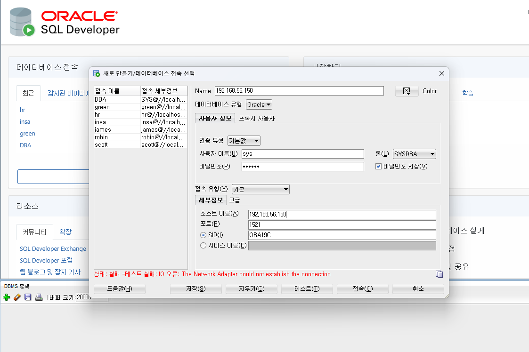Switch to the 고급 tab

[x=235, y=200]
